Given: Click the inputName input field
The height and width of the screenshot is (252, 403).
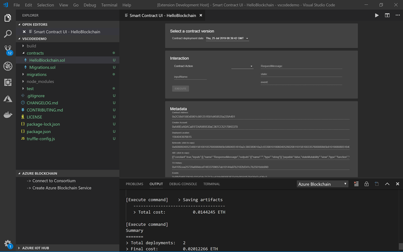Looking at the screenshot, I should tap(190, 76).
